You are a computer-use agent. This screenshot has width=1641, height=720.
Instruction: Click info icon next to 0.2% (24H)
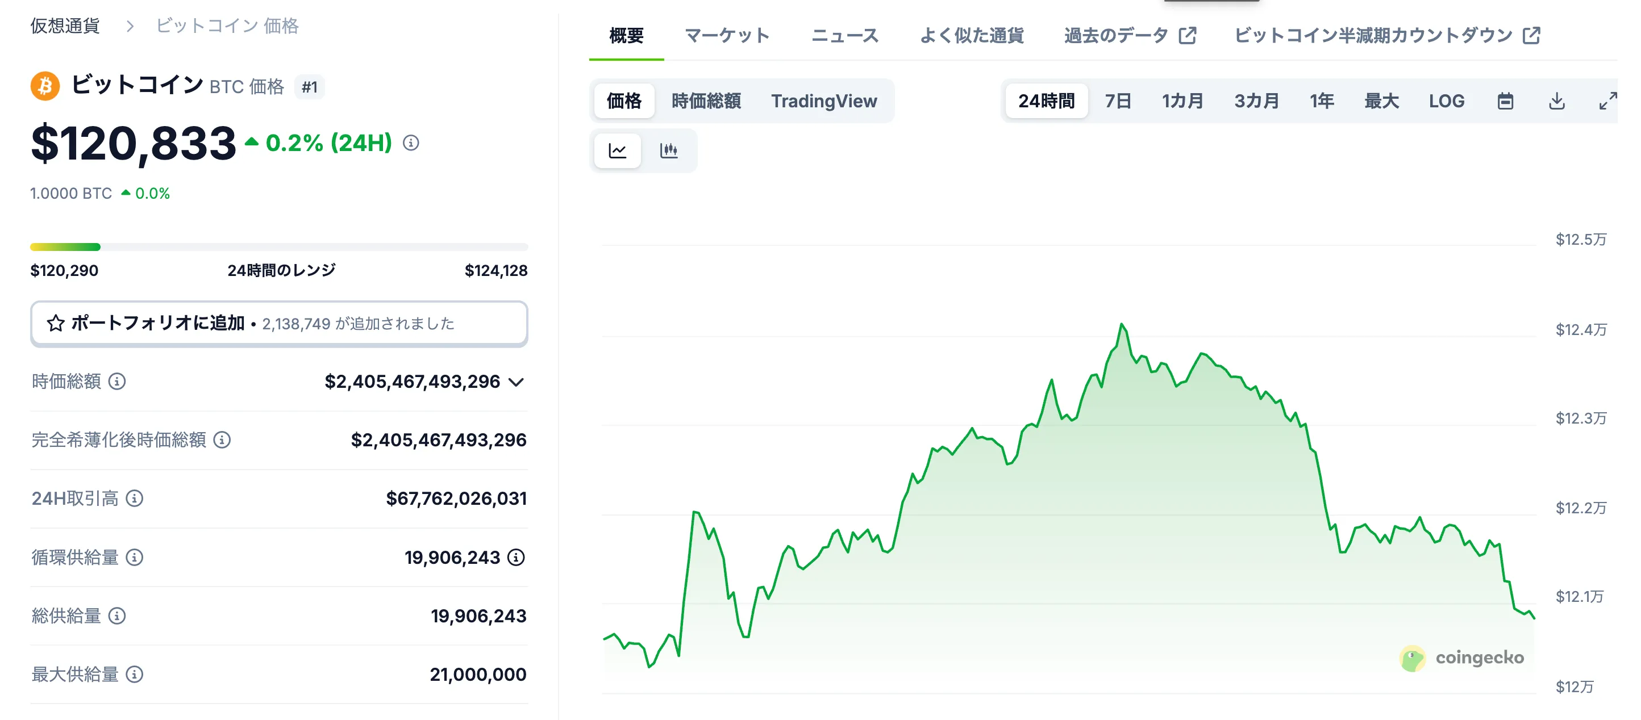411,143
